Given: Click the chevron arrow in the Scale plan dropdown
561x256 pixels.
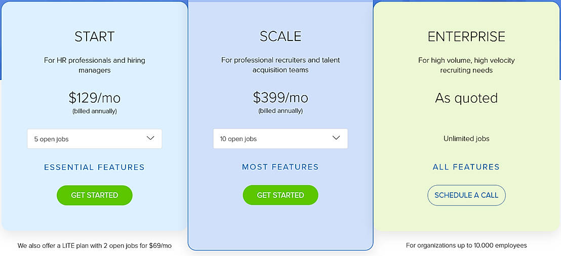Looking at the screenshot, I should (x=336, y=138).
